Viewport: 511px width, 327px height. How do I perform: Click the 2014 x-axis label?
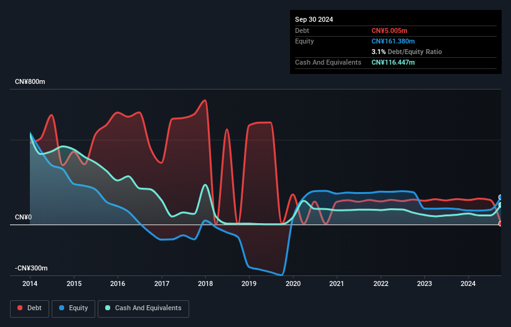30,283
